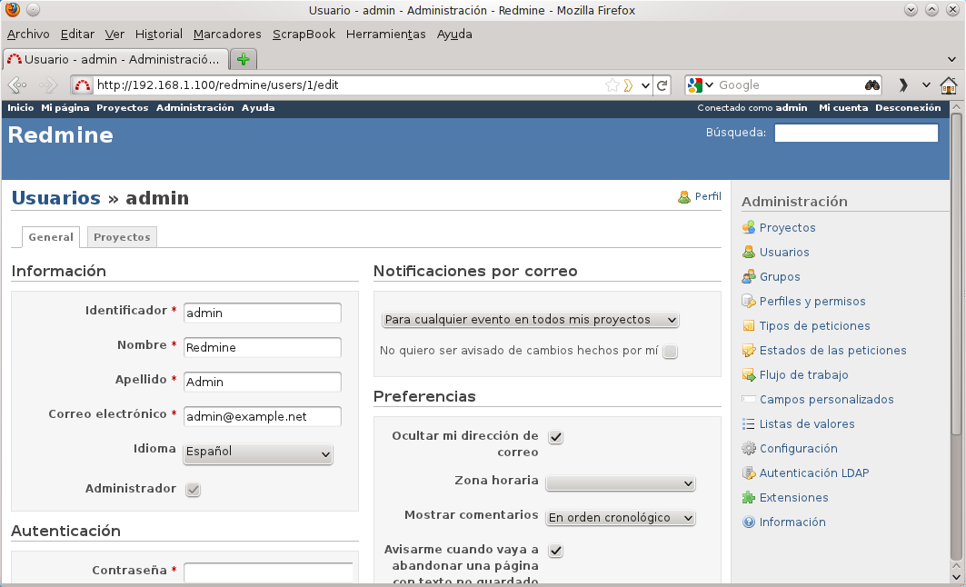966x587 pixels.
Task: Open the Zona horaria dropdown
Action: 621,483
